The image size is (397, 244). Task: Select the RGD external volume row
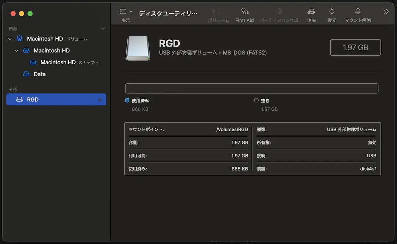coord(56,100)
